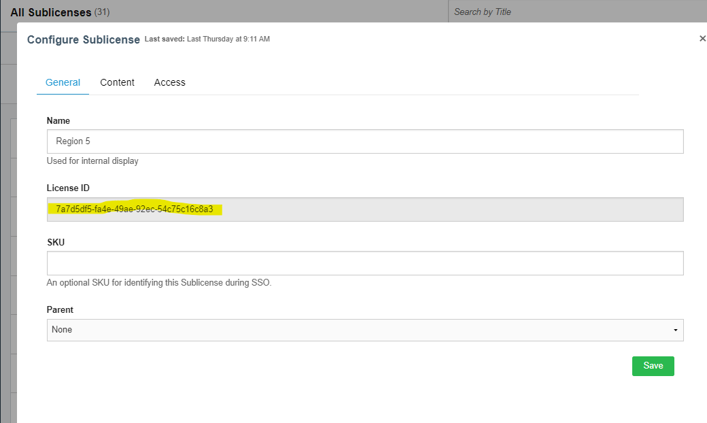Click the Last saved timestamp text
The image size is (707, 423).
pos(207,39)
